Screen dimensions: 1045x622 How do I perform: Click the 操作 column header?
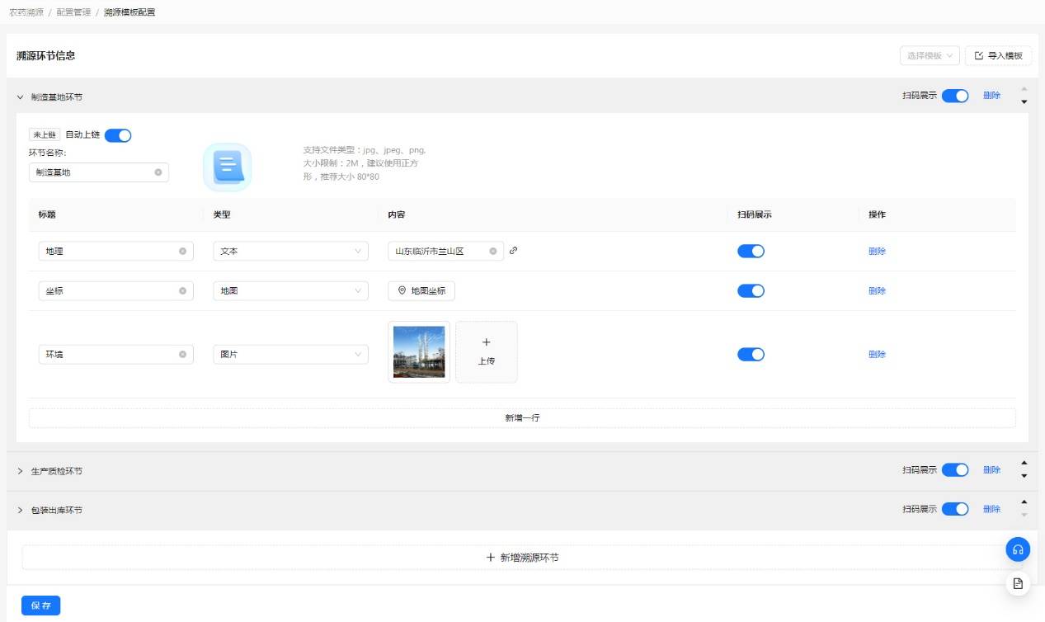click(x=877, y=214)
